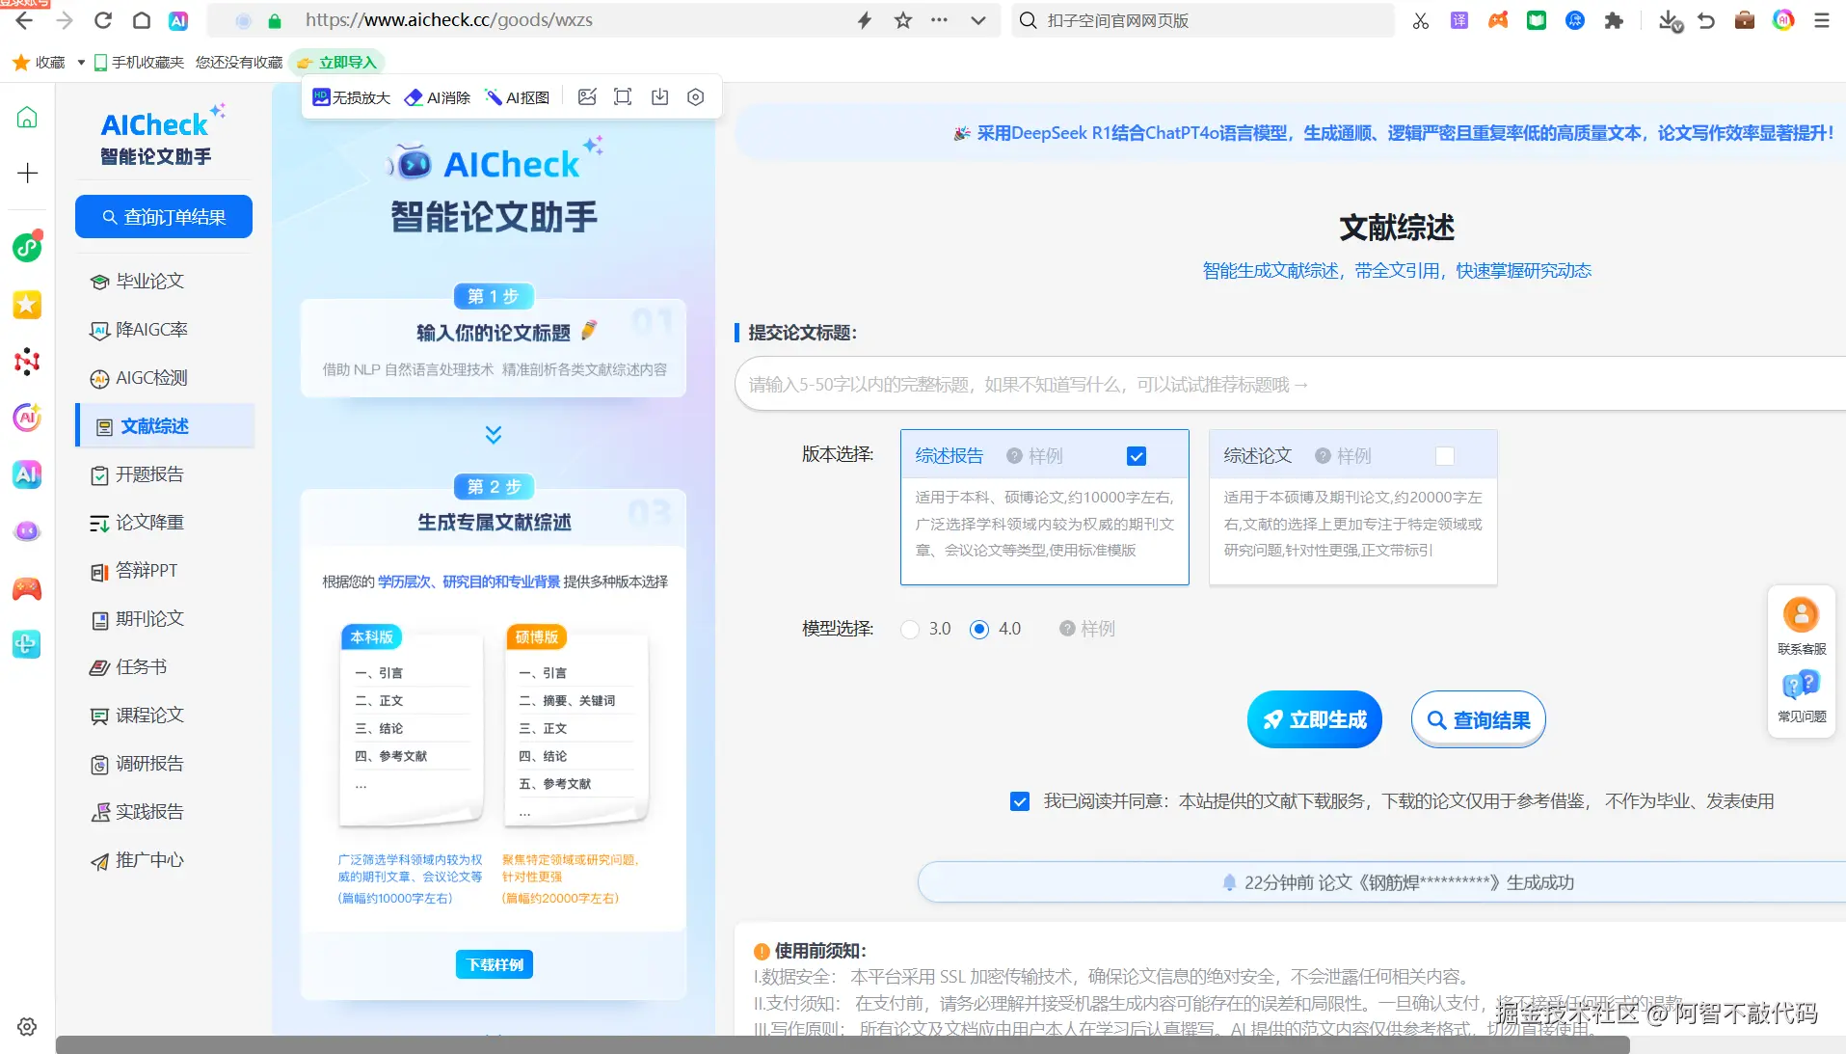Click the horizontal scrollbar at page bottom
This screenshot has height=1054, width=1846.
843,1045
